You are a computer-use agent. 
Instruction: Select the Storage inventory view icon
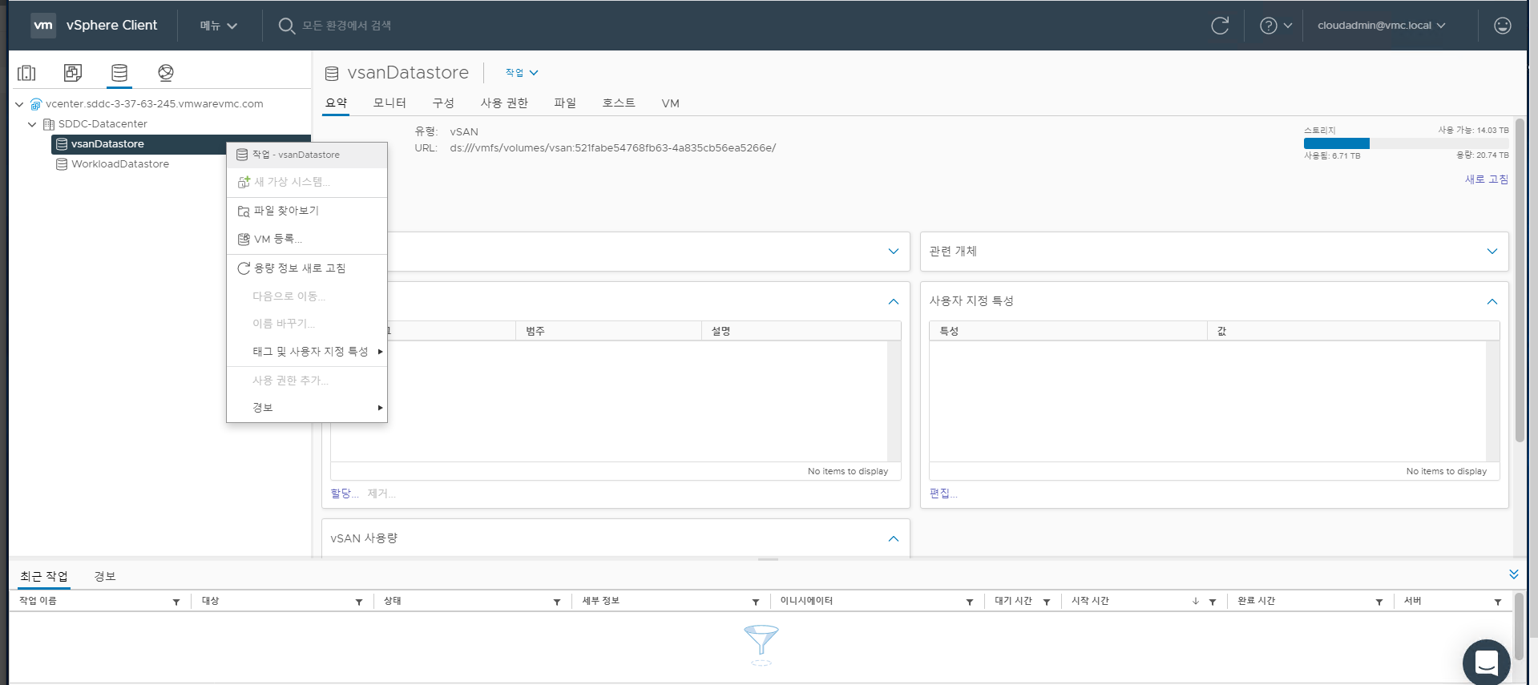click(x=119, y=73)
